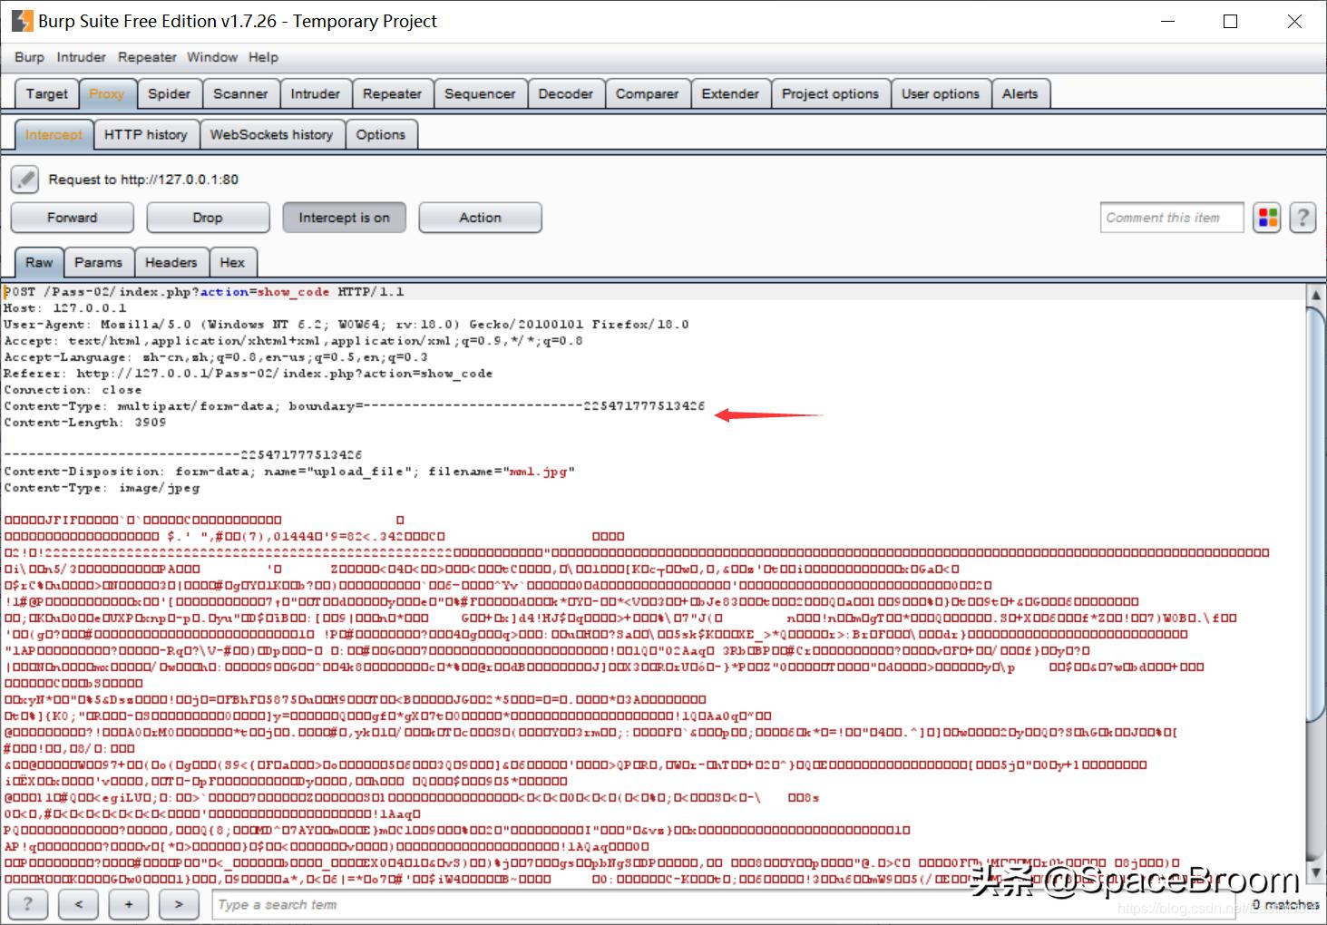Click the Comment this item field
The width and height of the screenshot is (1327, 925).
[1171, 218]
